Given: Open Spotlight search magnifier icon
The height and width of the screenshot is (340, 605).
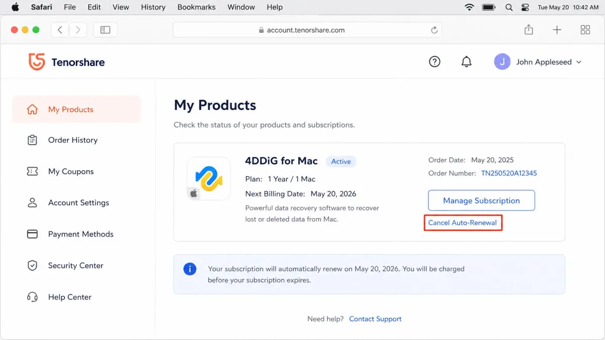Looking at the screenshot, I should point(509,7).
